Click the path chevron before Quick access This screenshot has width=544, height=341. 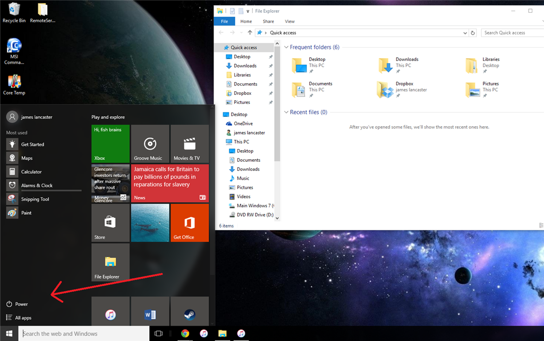tap(266, 33)
